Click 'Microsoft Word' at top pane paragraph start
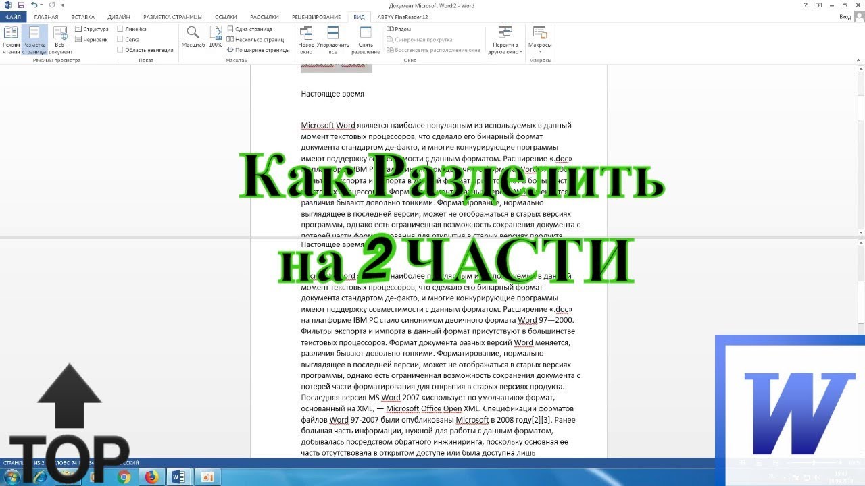 pos(328,125)
